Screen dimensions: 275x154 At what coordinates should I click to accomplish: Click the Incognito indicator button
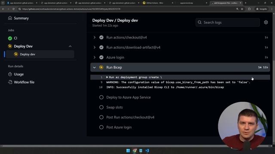pos(262,9)
